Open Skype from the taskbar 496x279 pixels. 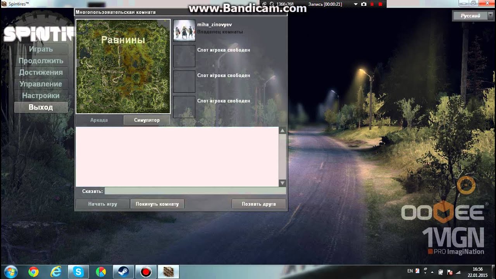(79, 272)
